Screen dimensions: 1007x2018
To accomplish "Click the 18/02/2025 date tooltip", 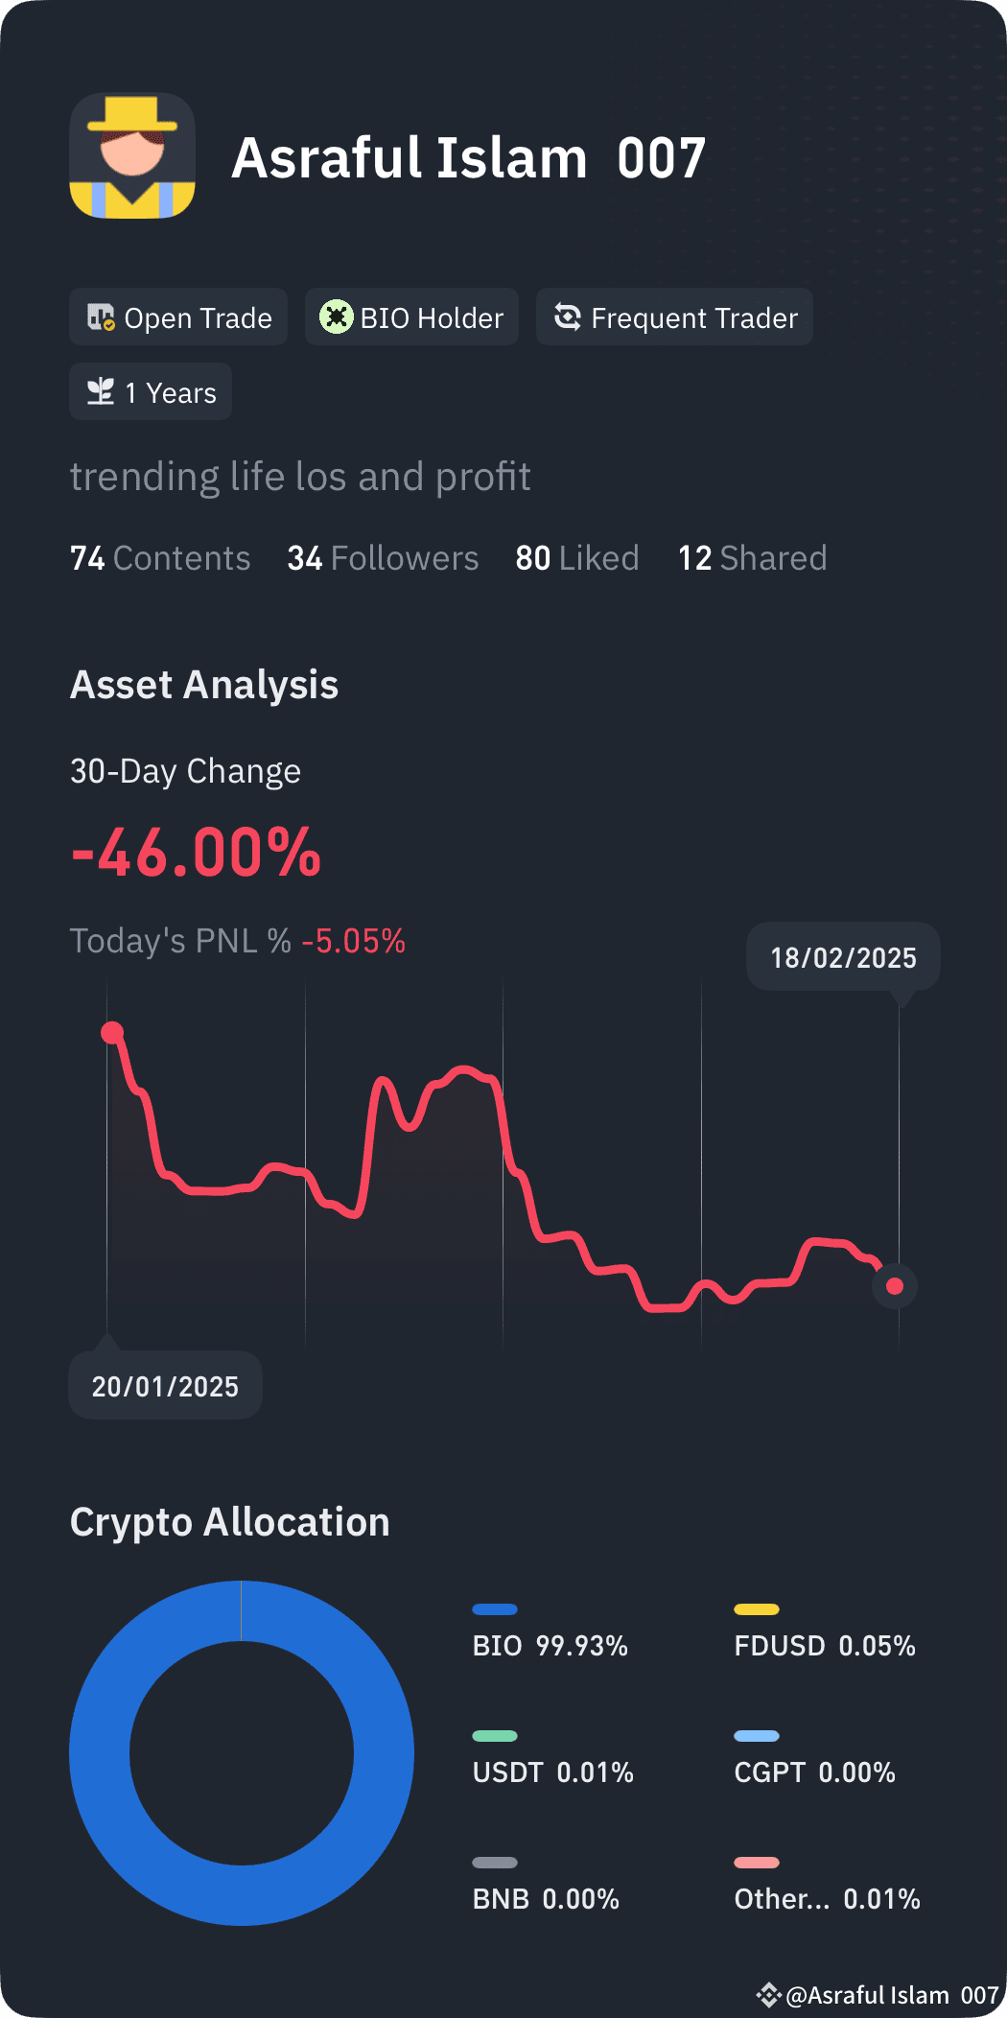I will (x=843, y=957).
